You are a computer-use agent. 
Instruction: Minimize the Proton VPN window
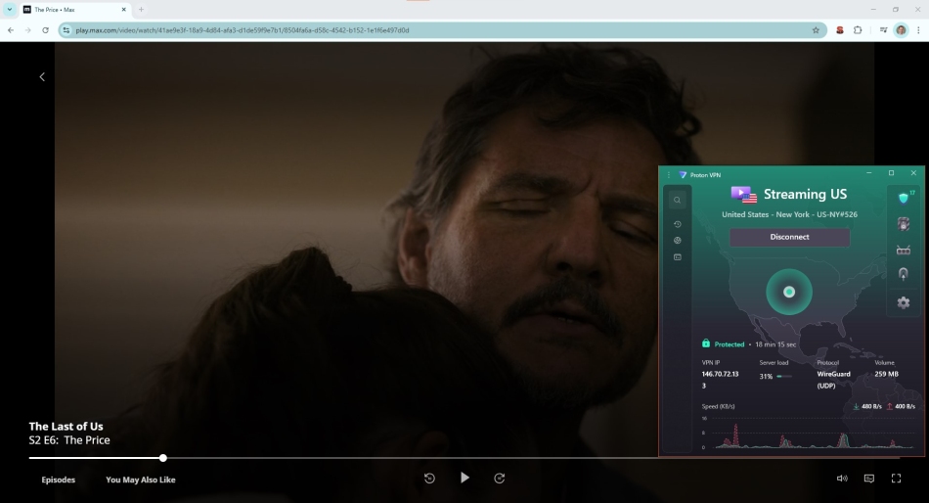click(869, 173)
